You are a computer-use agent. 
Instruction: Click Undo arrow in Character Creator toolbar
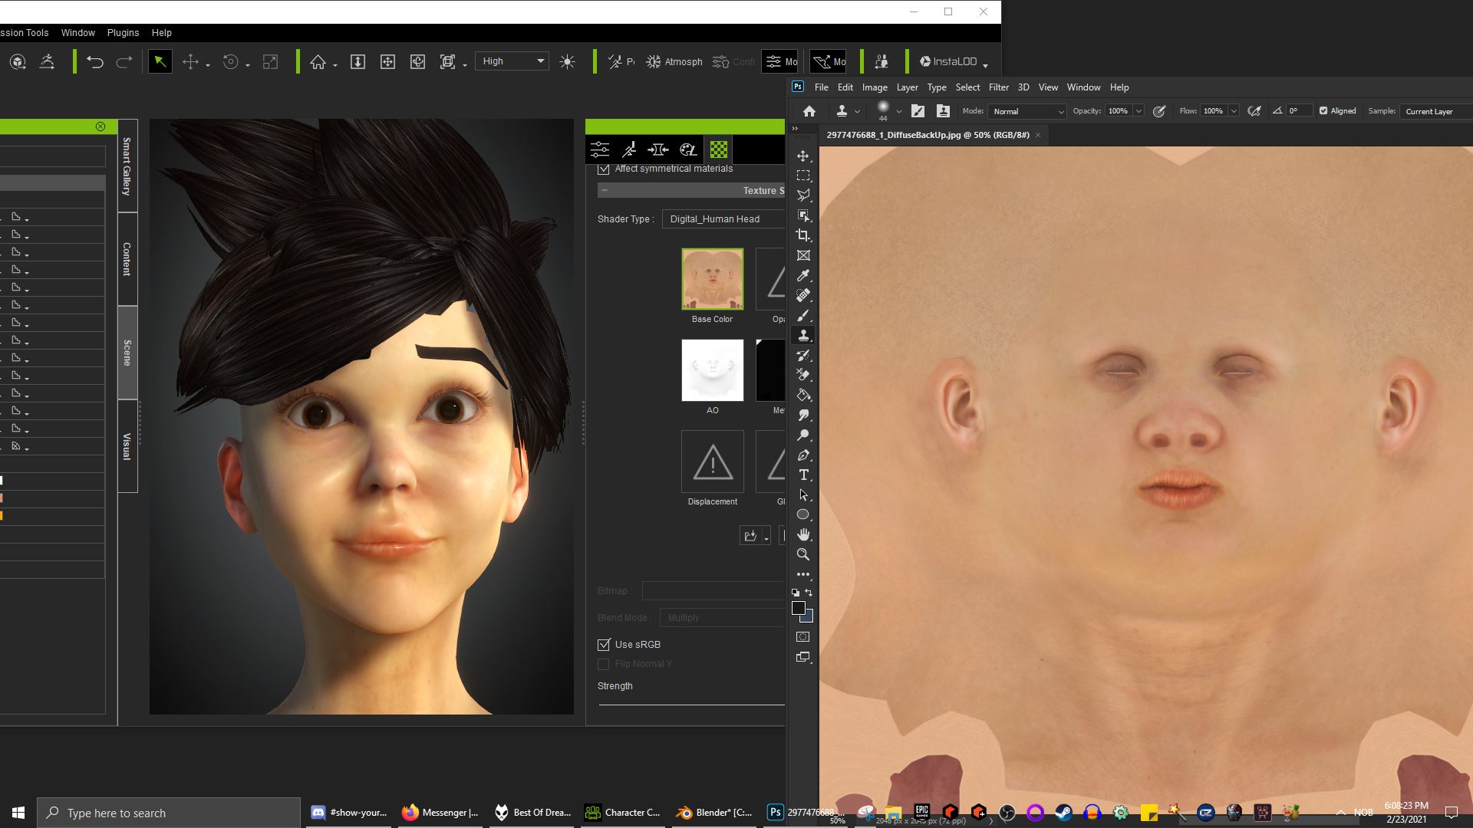[95, 62]
